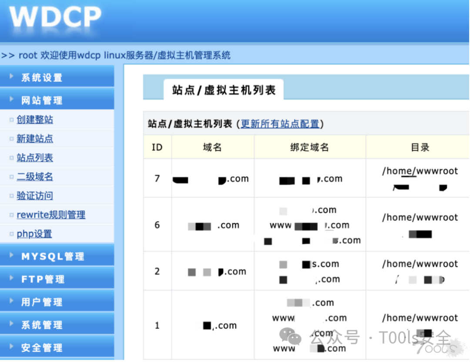
Task: Click /home/wwwroot directory in row 6
Action: coord(420,217)
